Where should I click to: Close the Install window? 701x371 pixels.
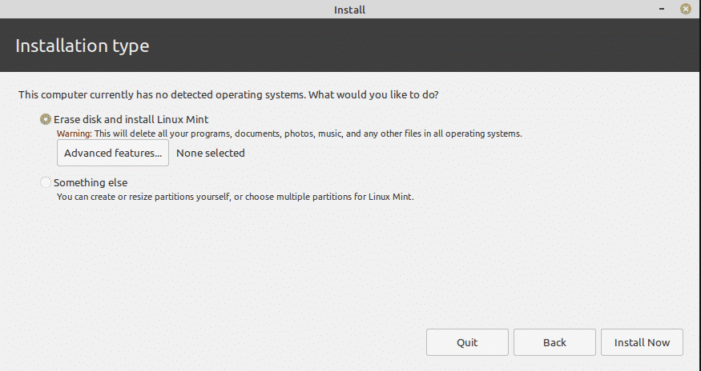685,10
